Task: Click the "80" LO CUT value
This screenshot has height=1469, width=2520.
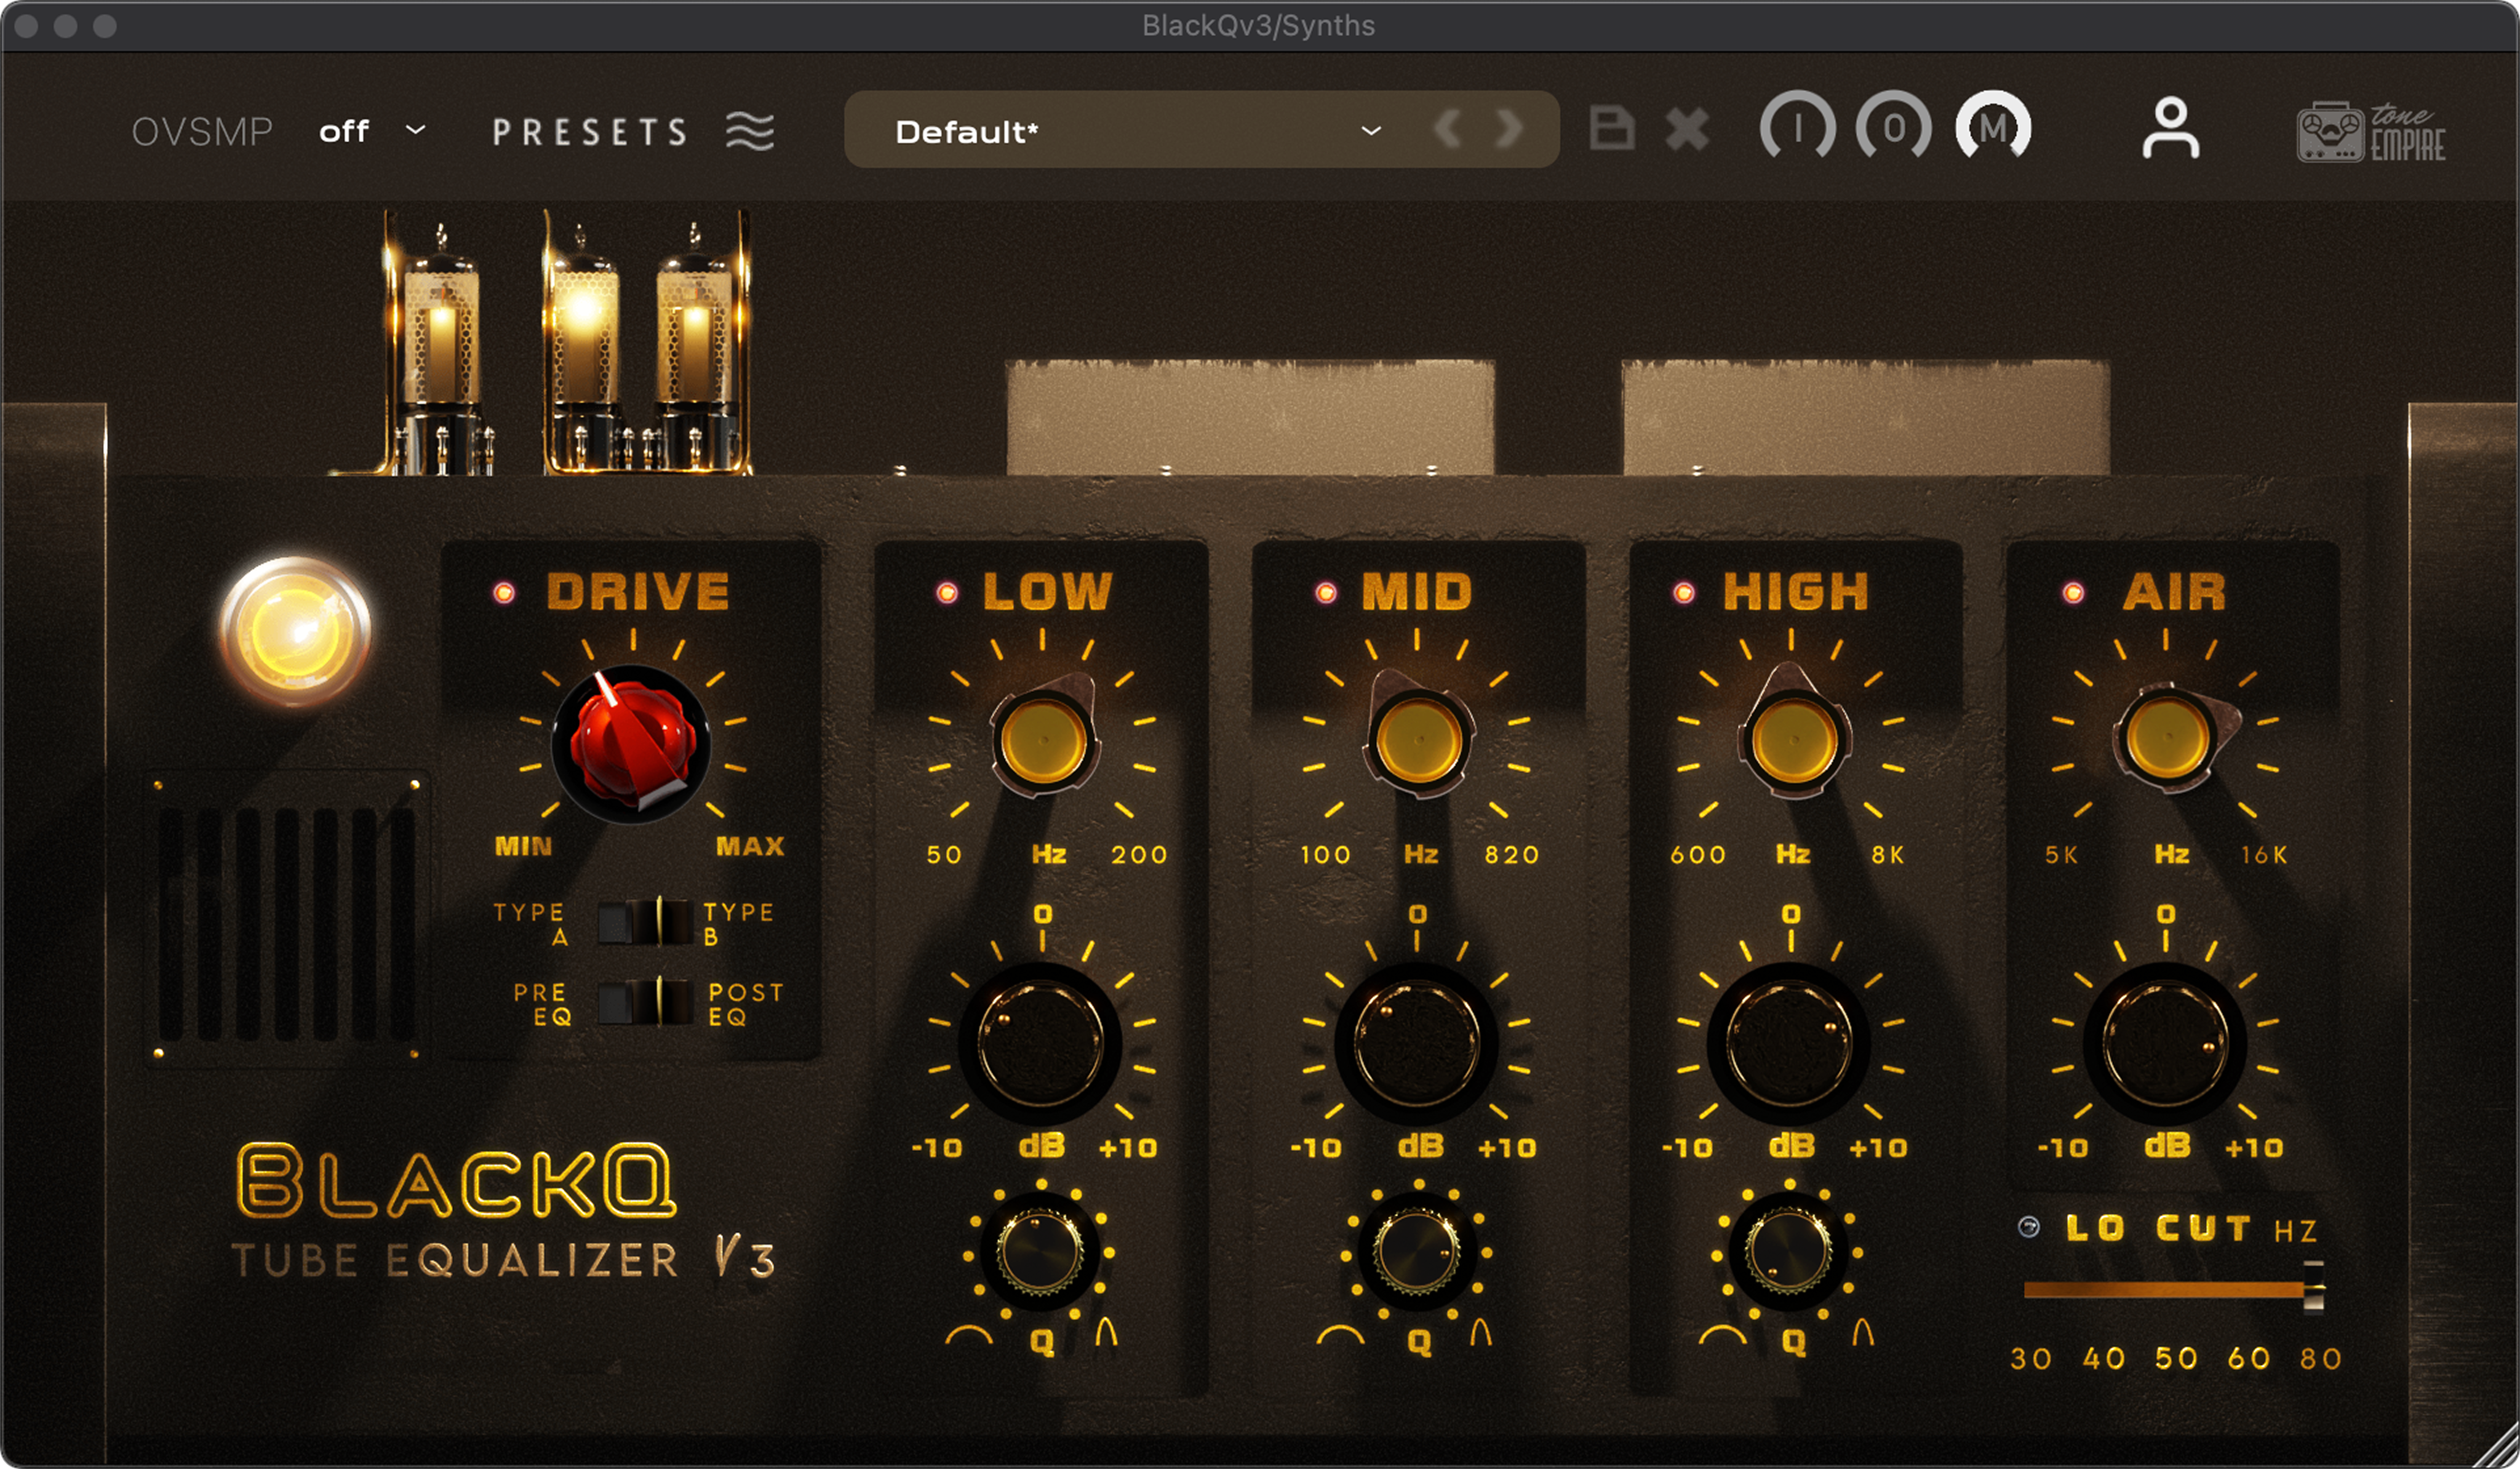Action: click(2321, 1358)
